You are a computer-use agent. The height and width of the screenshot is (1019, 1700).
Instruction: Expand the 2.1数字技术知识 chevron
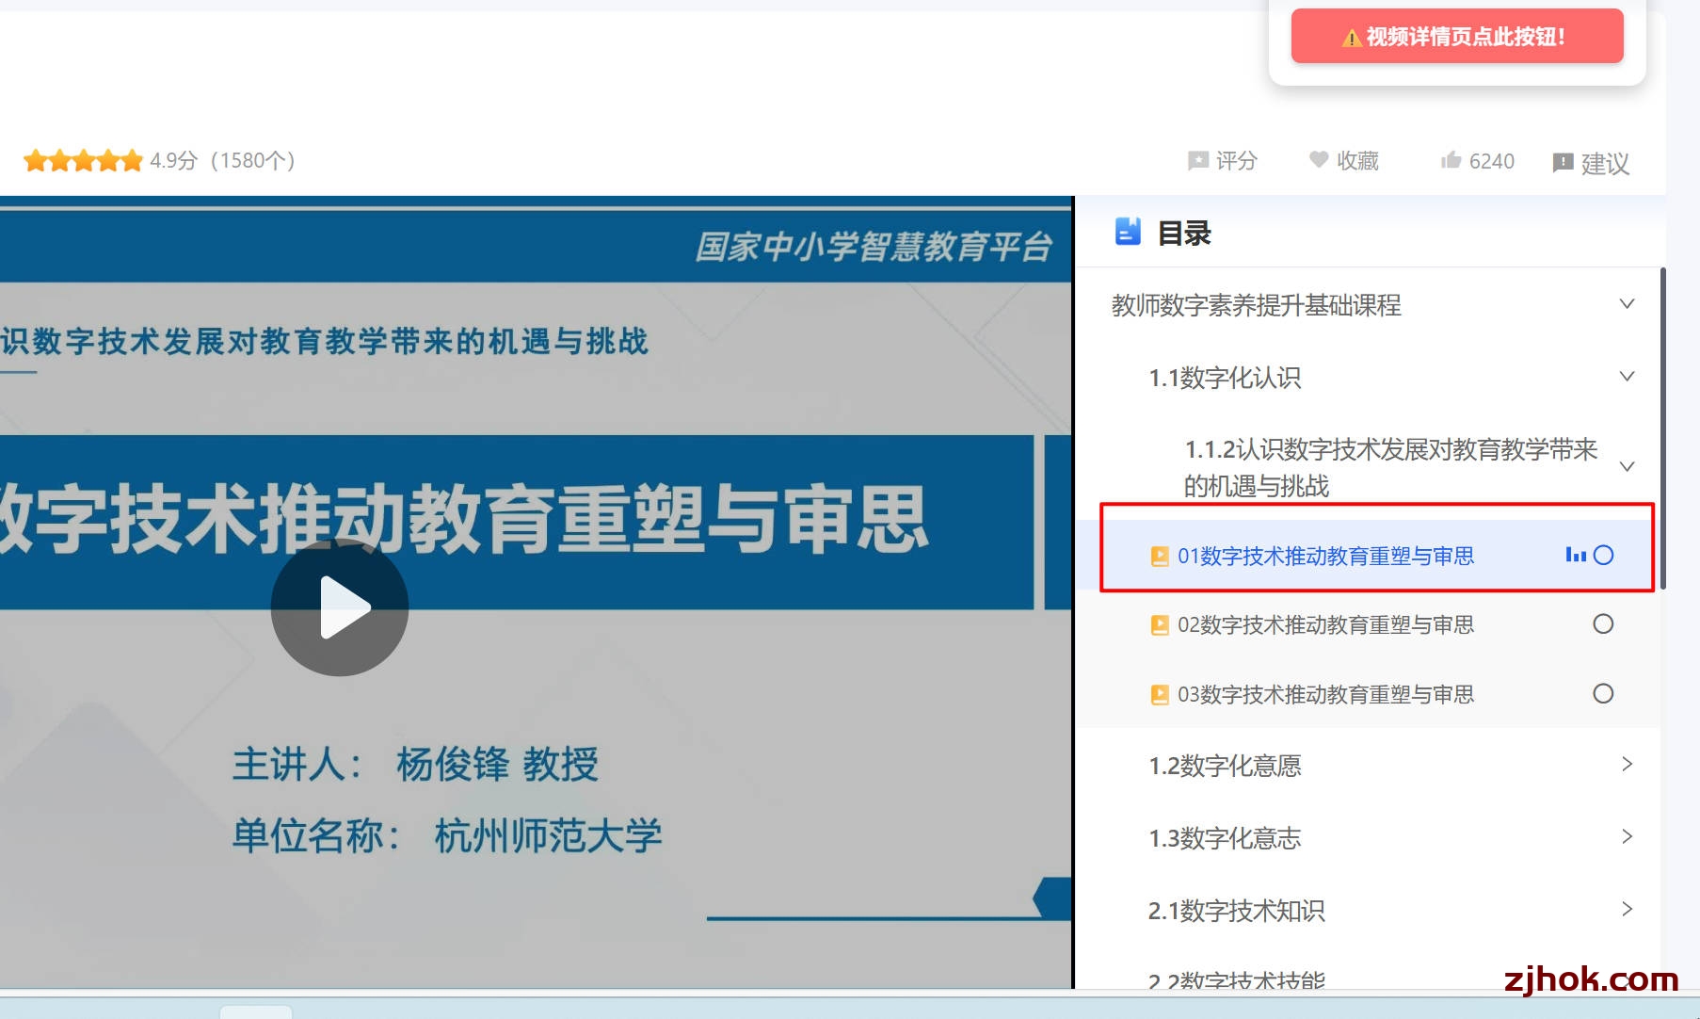(1627, 909)
